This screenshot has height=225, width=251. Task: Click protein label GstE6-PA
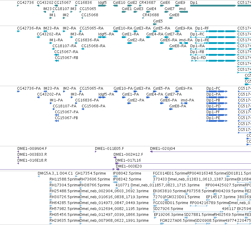pos(168,100)
